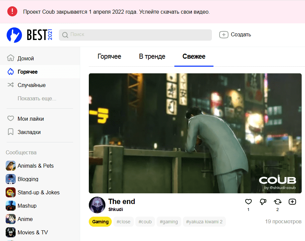Click the search magnifier icon
305x241 pixels.
coord(65,35)
